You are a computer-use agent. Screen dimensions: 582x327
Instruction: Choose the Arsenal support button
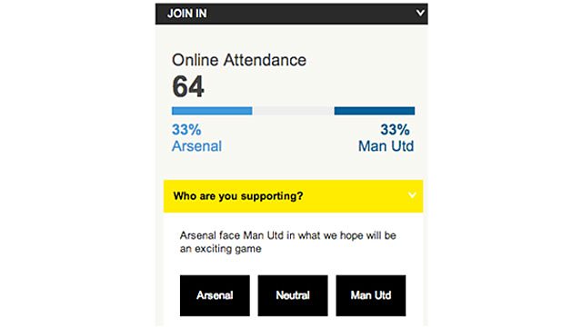coord(215,295)
